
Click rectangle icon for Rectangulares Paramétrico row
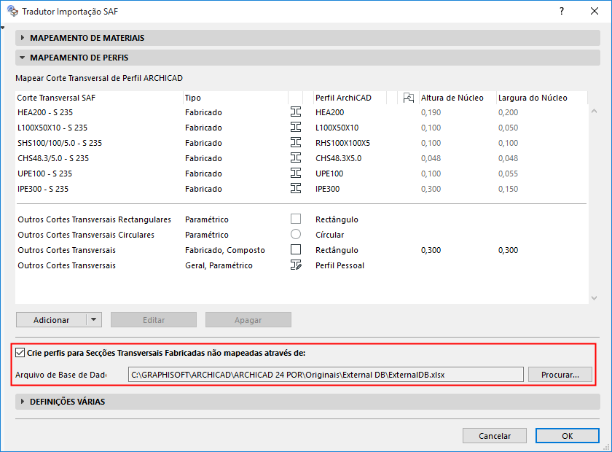click(x=296, y=219)
